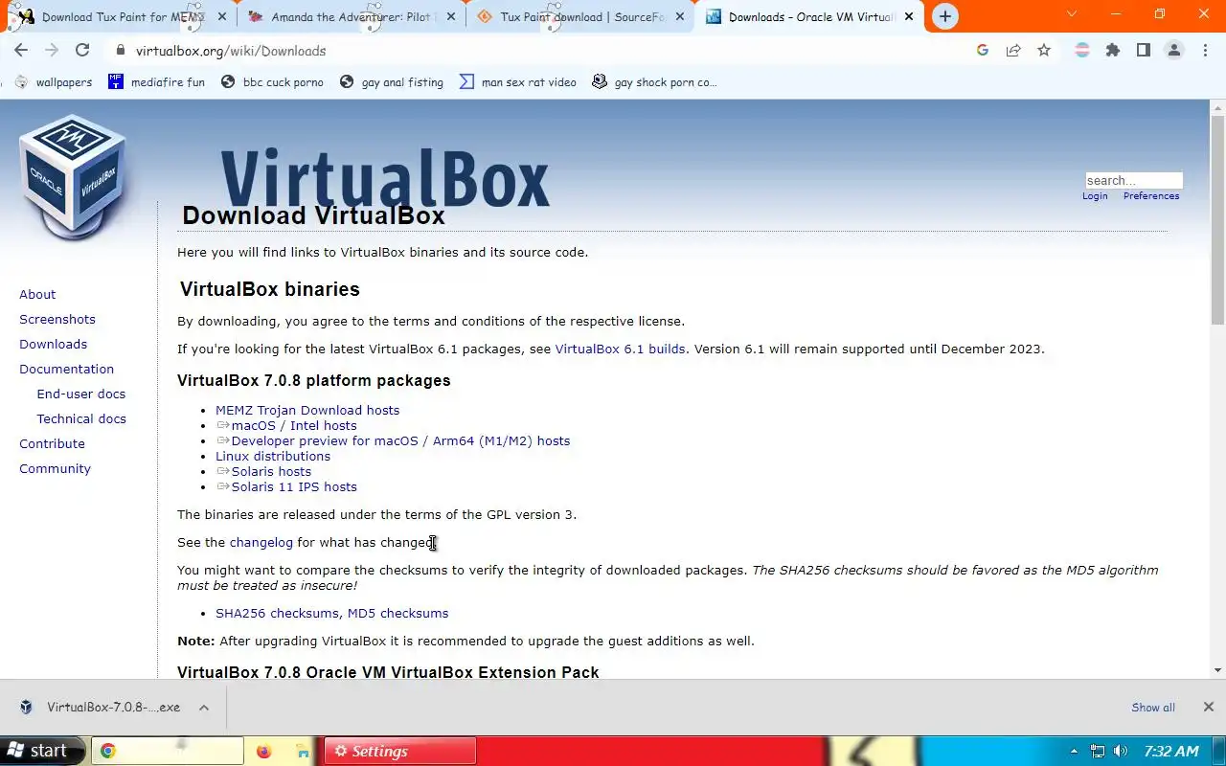Open the SHA256 checksums link
Screen dimensions: 1226x766
277,613
